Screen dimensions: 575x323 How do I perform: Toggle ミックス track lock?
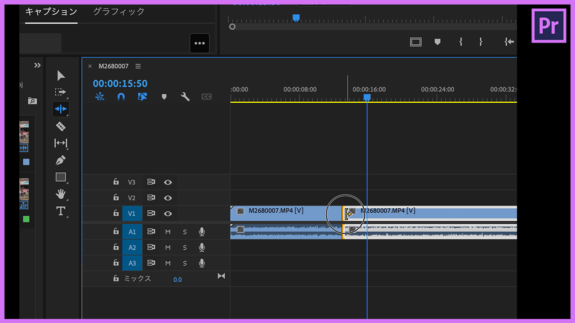pos(116,278)
